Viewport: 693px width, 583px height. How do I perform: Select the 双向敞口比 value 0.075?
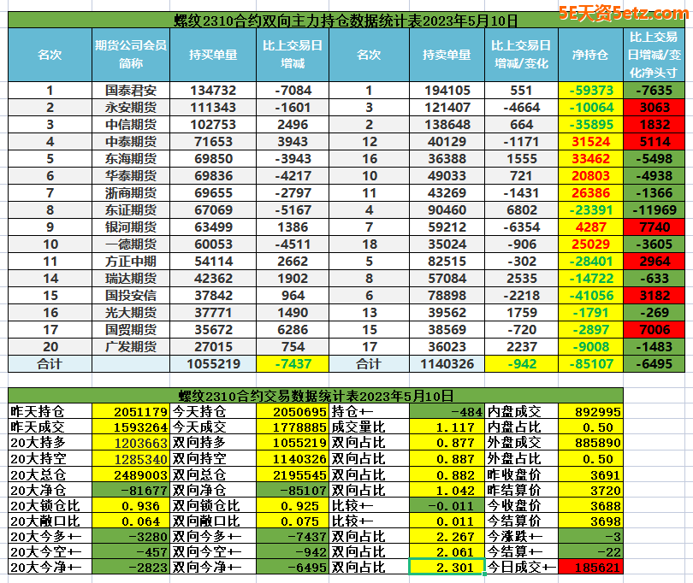[293, 521]
